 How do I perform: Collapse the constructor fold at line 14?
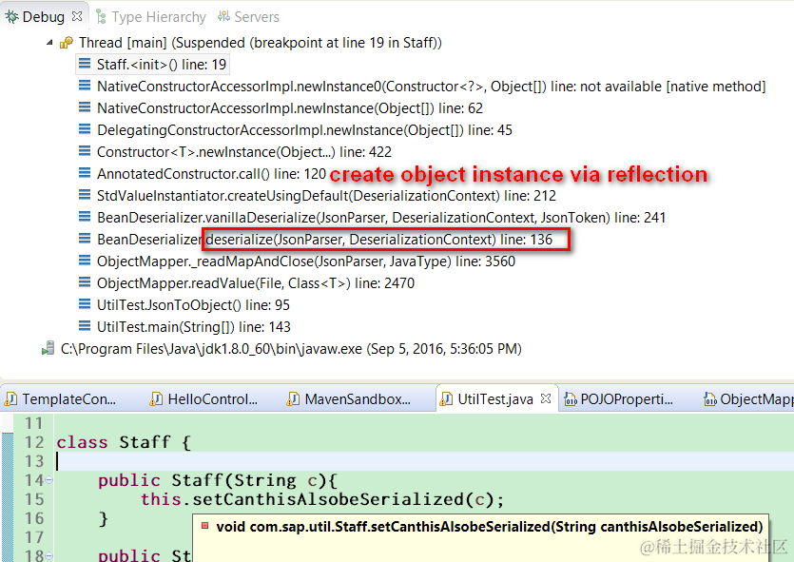(x=48, y=479)
